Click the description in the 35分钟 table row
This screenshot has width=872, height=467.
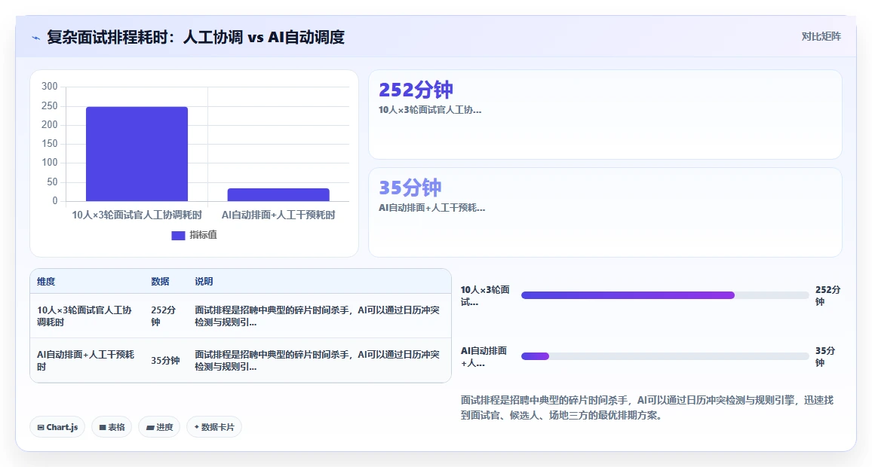click(x=317, y=360)
